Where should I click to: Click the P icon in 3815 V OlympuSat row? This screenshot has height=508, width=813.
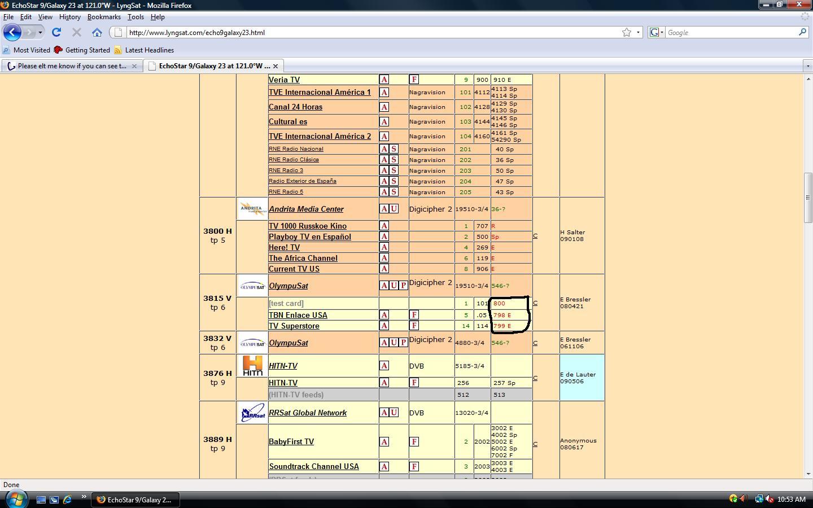click(x=403, y=286)
